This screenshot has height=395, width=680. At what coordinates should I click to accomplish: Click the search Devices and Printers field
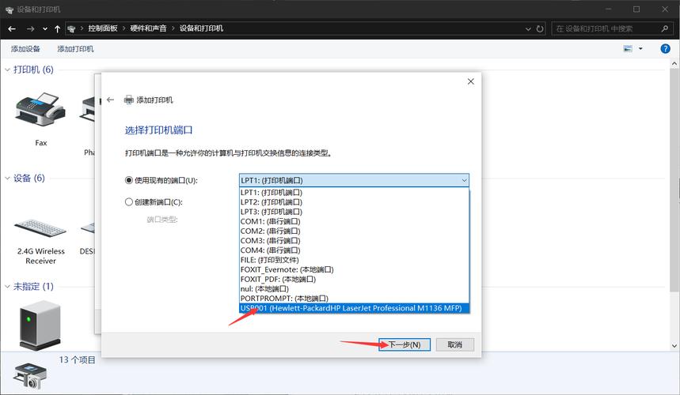(x=602, y=28)
